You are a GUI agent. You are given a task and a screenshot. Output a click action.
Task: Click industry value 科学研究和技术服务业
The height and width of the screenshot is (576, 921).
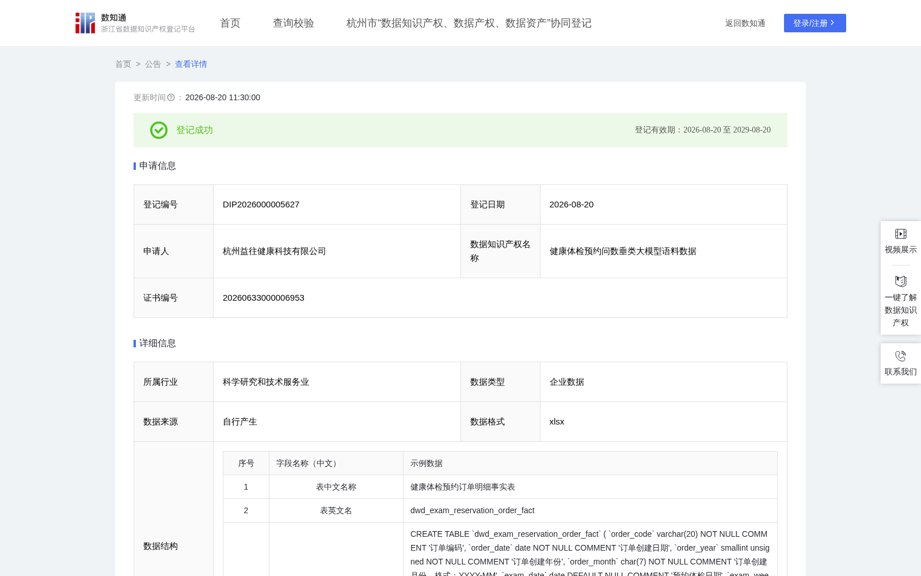[x=266, y=382]
